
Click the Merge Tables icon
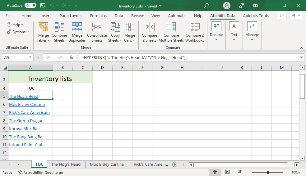43,28
